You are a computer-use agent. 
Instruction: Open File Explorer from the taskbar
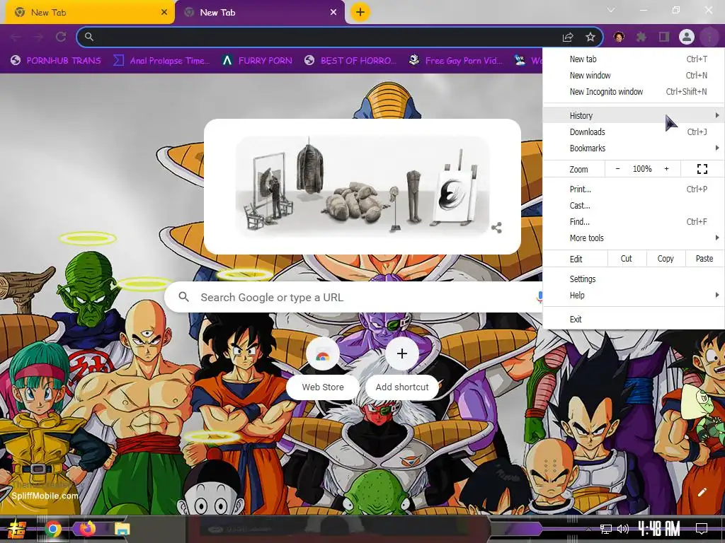pos(122,529)
